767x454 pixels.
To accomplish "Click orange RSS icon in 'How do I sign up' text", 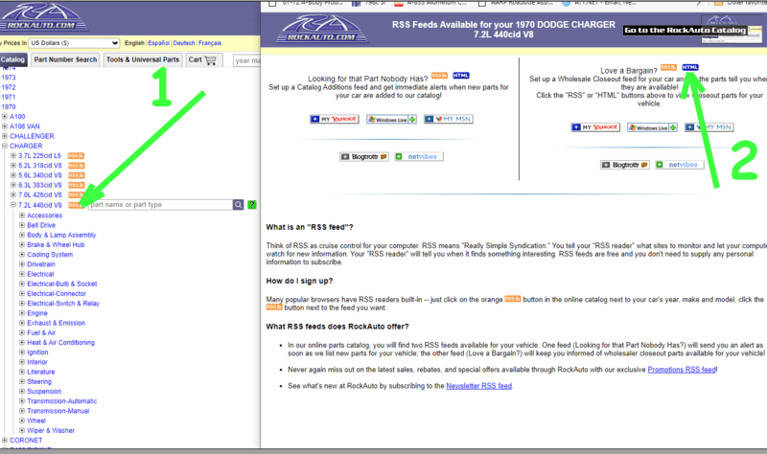I will [x=513, y=299].
